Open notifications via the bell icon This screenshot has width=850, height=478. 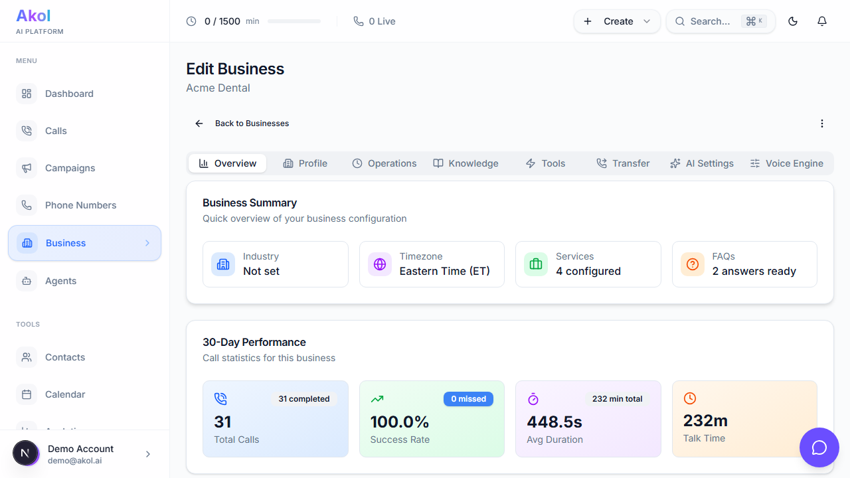[x=822, y=21]
